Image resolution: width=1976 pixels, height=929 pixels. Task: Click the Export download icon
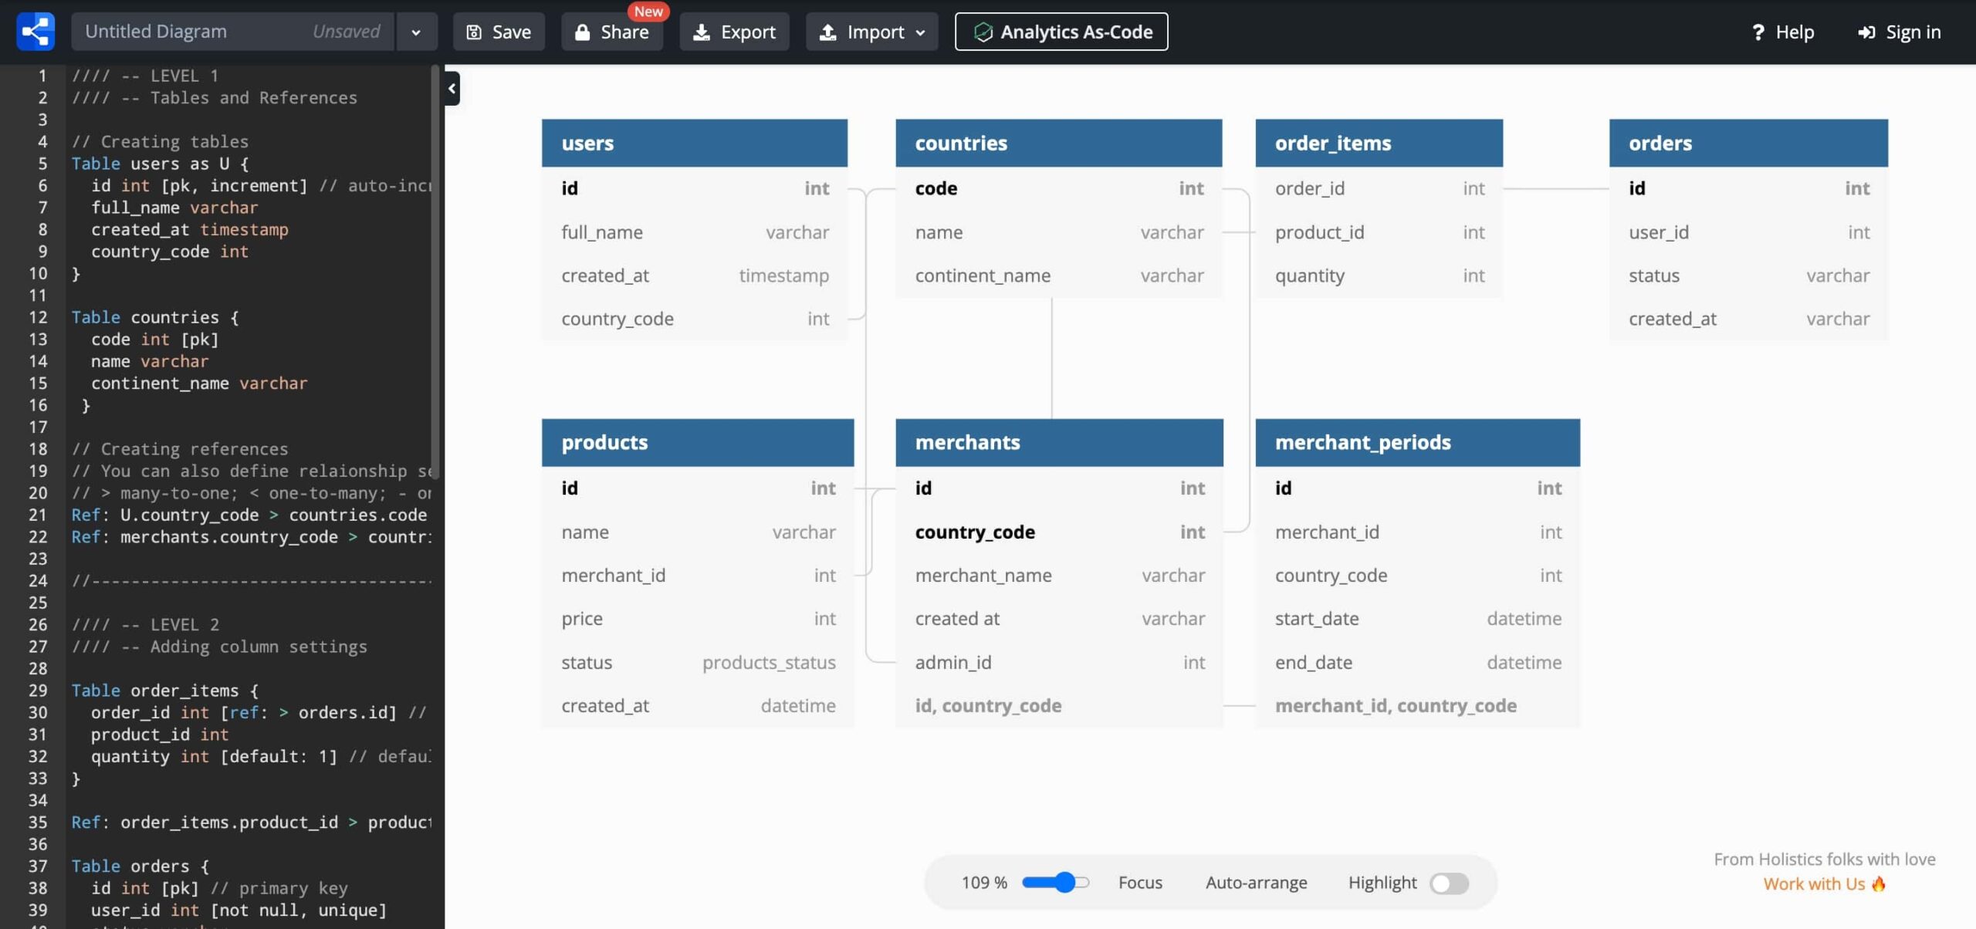701,32
